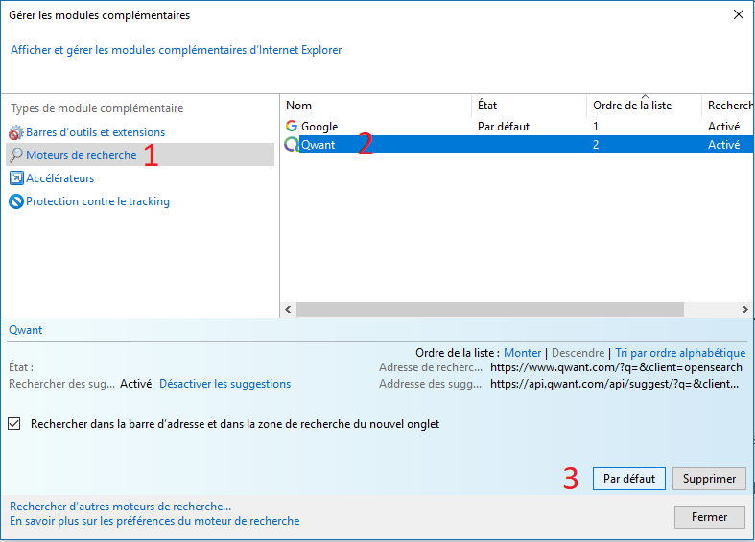Click the Accélérateurs arrow icon

pyautogui.click(x=15, y=178)
